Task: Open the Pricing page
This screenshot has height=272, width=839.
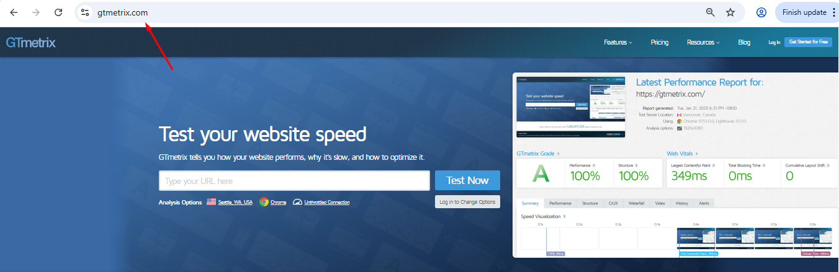Action: 660,42
